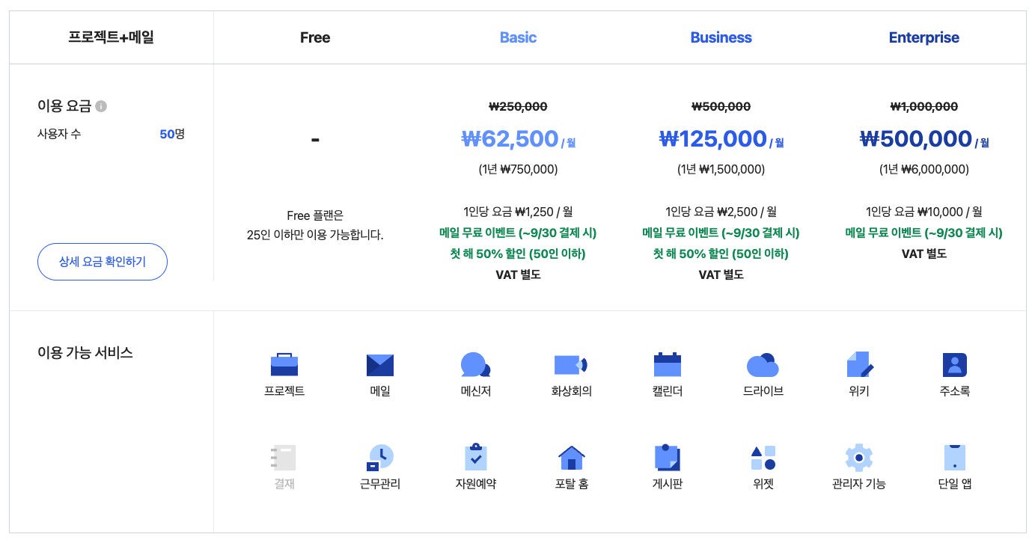Open the 드라이브 cloud icon
1035x543 pixels.
(x=763, y=365)
